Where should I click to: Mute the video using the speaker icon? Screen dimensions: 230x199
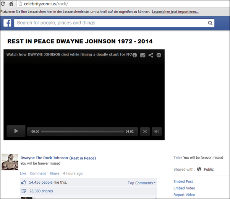coord(157,131)
